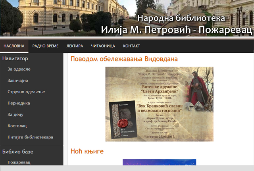Open Пожаревац under Библио базе
The height and width of the screenshot is (171, 254).
(x=19, y=162)
